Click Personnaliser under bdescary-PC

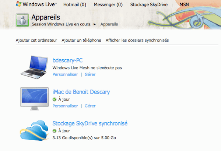(x=65, y=74)
